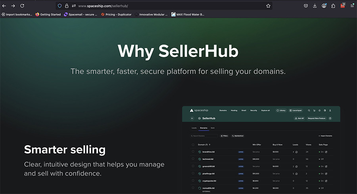Open the Firefox hamburger application menu

click(x=352, y=6)
